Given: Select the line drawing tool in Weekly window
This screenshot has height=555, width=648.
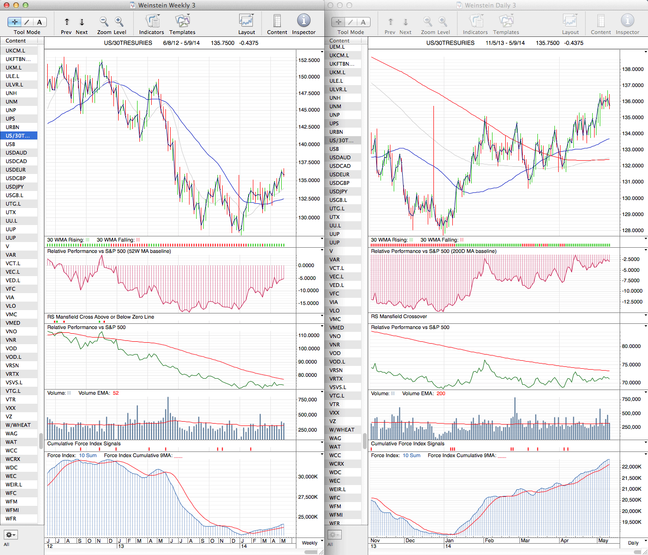Looking at the screenshot, I should 27,22.
